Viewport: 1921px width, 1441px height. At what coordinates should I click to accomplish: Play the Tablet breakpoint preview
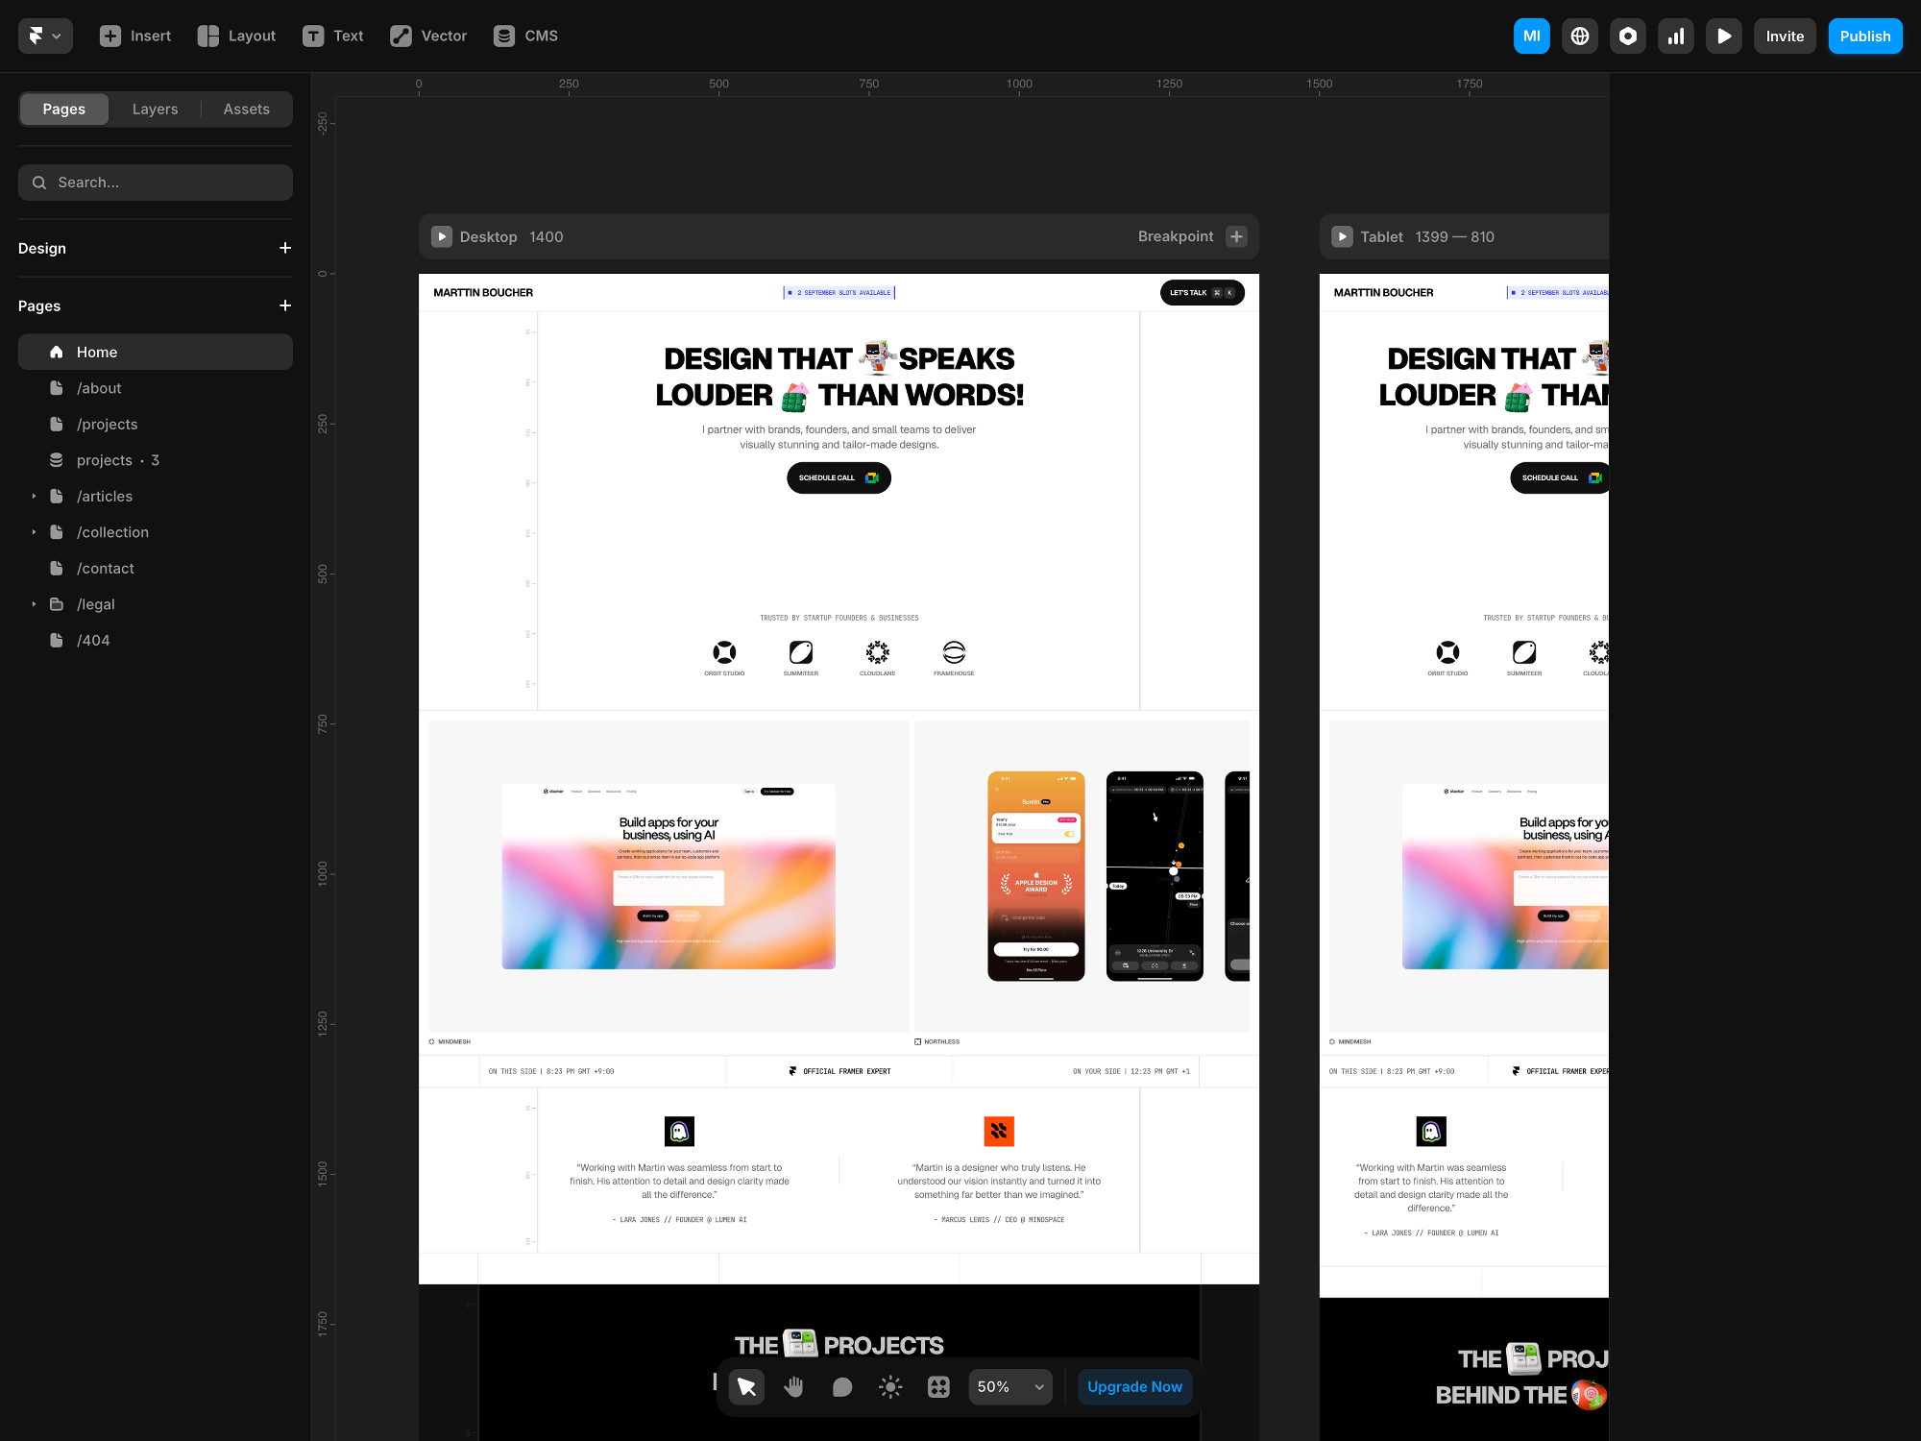click(x=1342, y=236)
